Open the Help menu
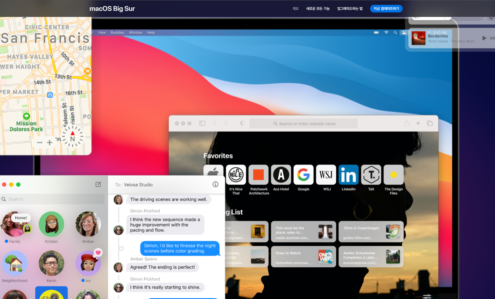 [x=151, y=33]
